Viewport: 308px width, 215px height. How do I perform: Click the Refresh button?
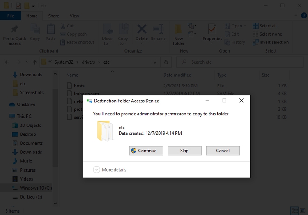pos(166,62)
